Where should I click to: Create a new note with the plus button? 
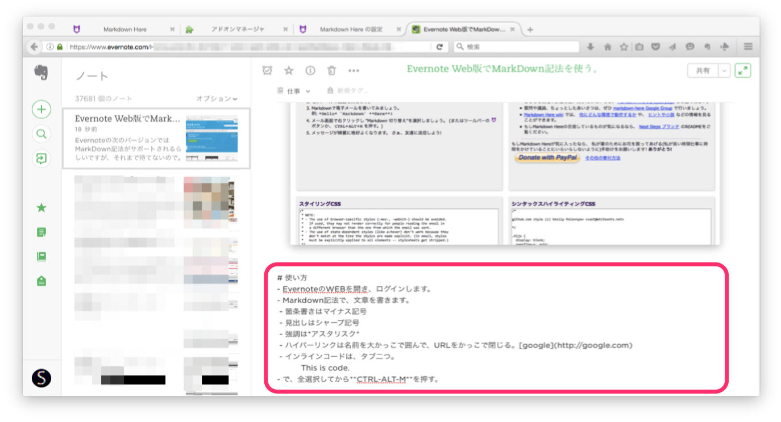[x=41, y=109]
